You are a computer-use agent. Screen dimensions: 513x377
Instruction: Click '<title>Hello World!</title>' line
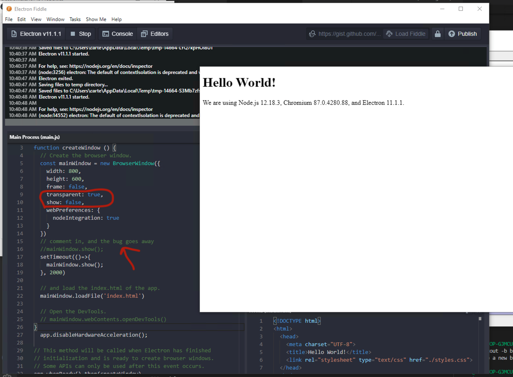point(328,352)
